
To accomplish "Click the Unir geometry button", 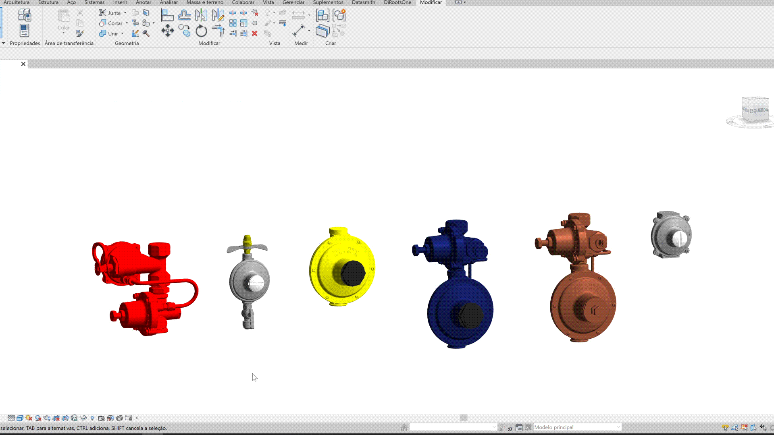I will [x=109, y=33].
